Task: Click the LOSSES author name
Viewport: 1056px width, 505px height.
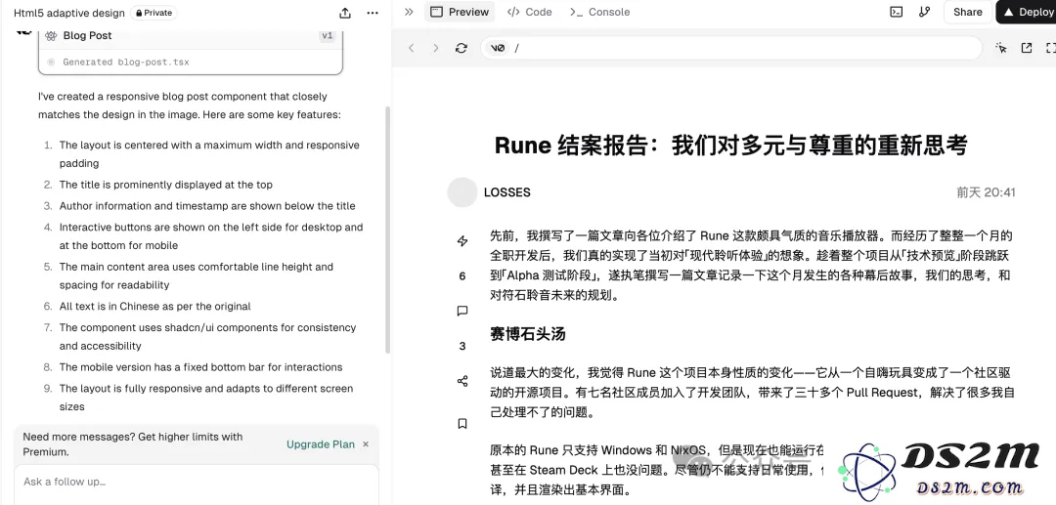Action: 507,192
